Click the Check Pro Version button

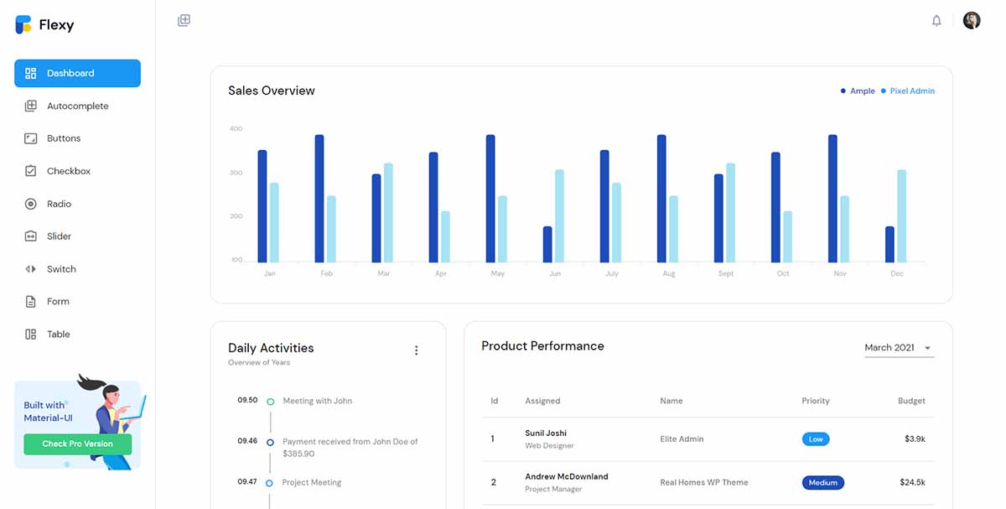77,442
